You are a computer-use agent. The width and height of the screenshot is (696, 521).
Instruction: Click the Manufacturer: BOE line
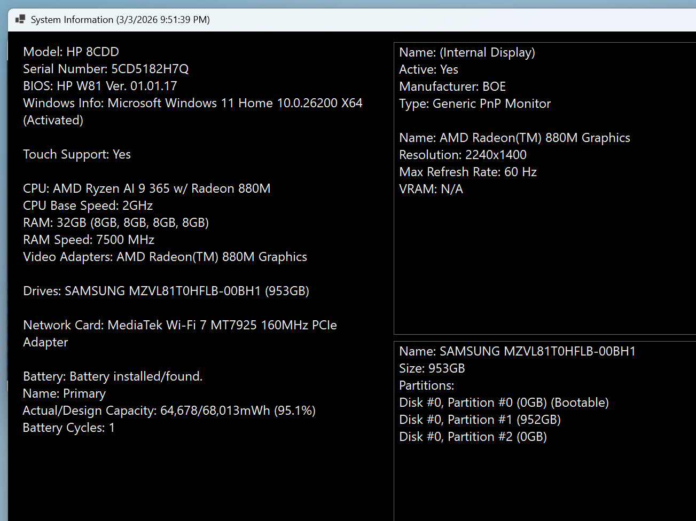click(452, 86)
